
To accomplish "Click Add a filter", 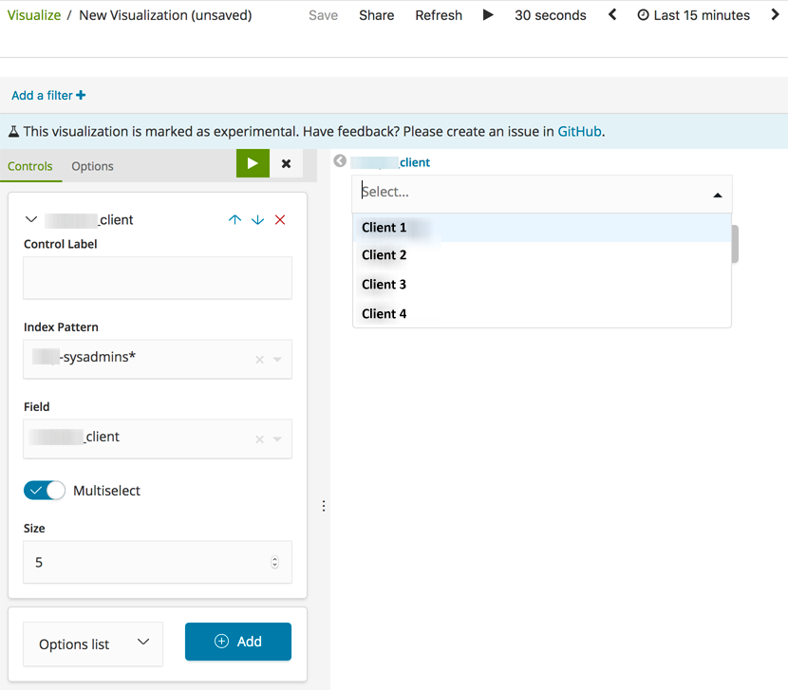I will pos(48,95).
